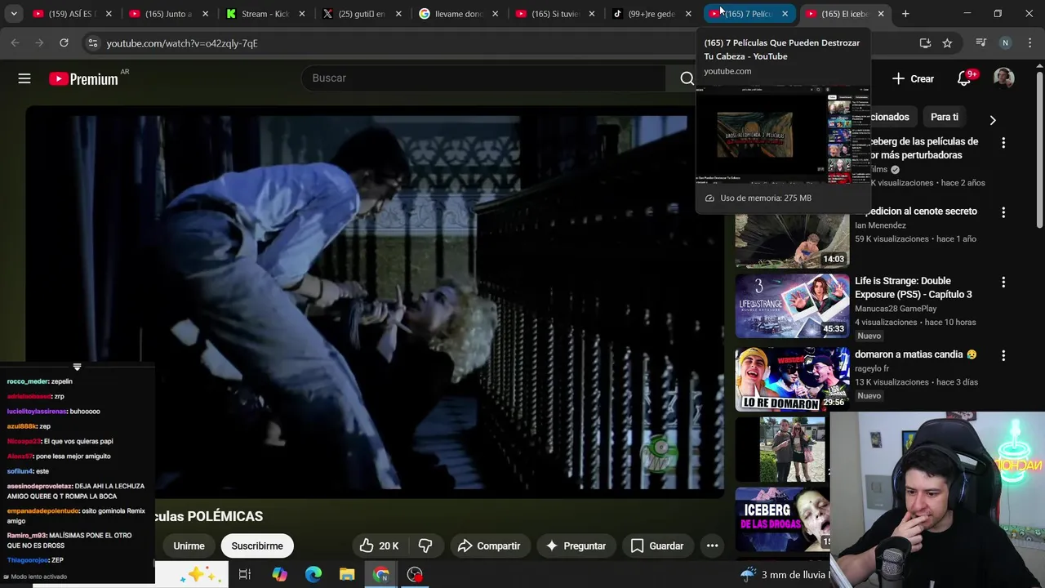Bookmark this page with the star icon

click(947, 43)
